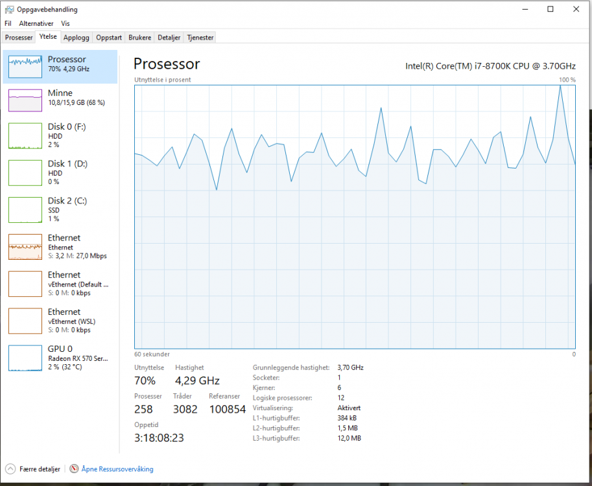Switch to the Applogg tab

pos(77,38)
